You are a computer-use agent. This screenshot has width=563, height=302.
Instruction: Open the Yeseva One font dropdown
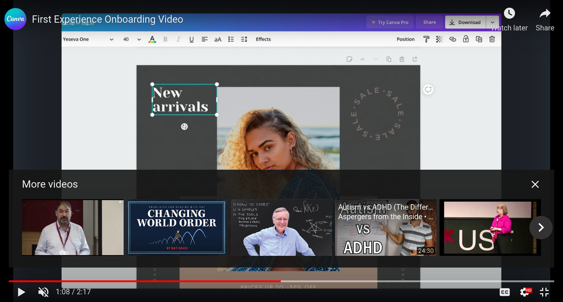[88, 39]
